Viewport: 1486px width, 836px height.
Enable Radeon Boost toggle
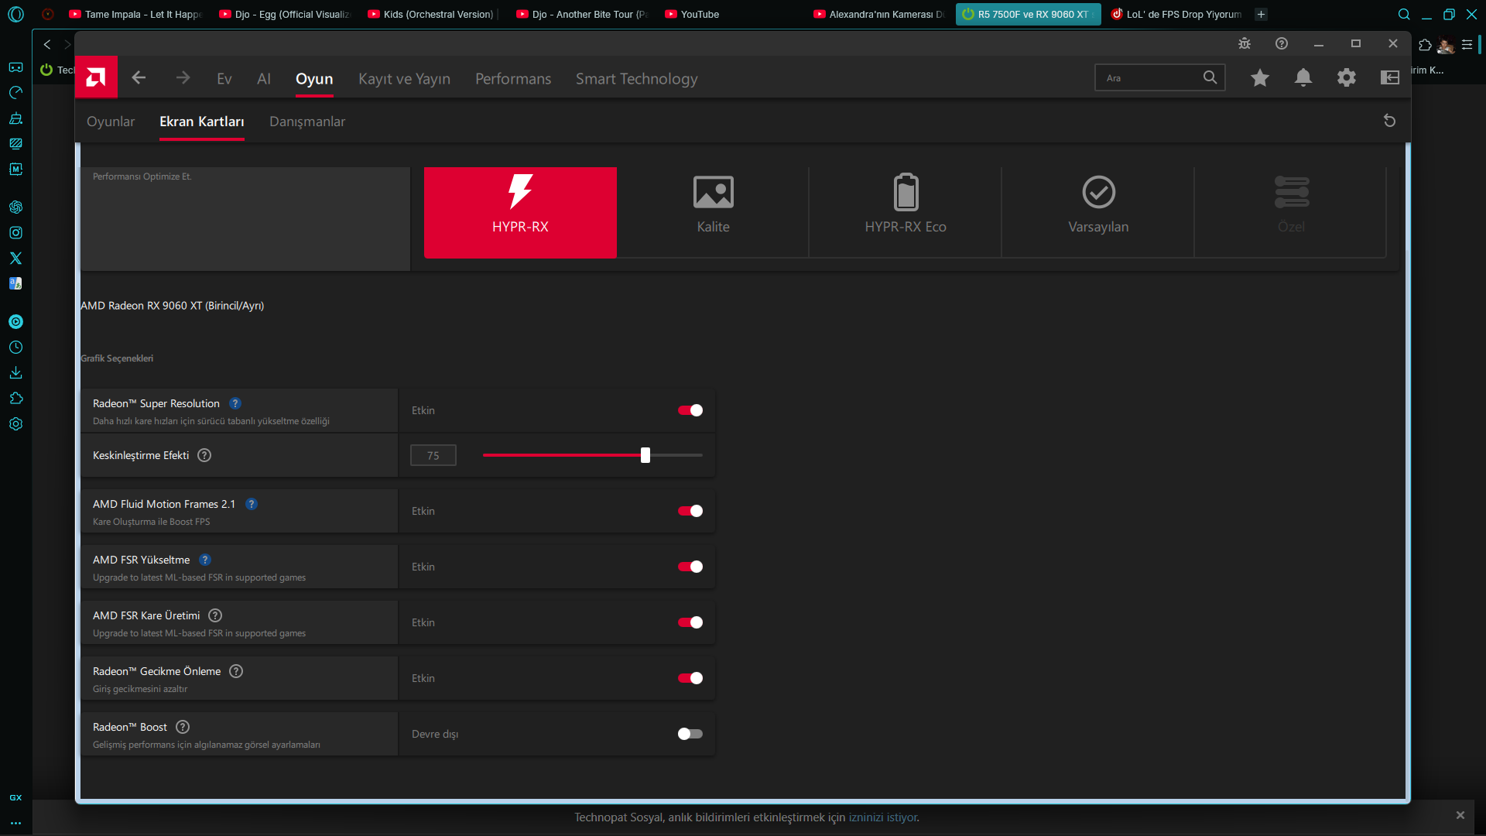pos(690,734)
